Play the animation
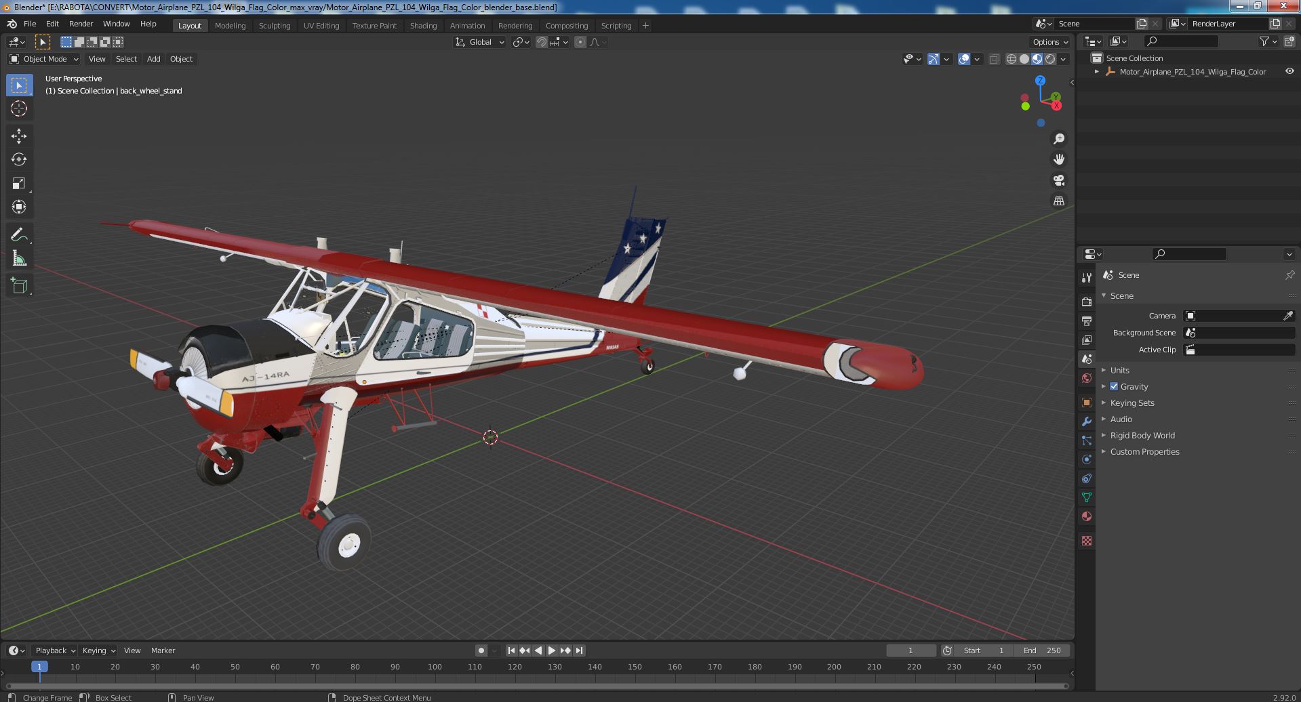 [x=552, y=651]
